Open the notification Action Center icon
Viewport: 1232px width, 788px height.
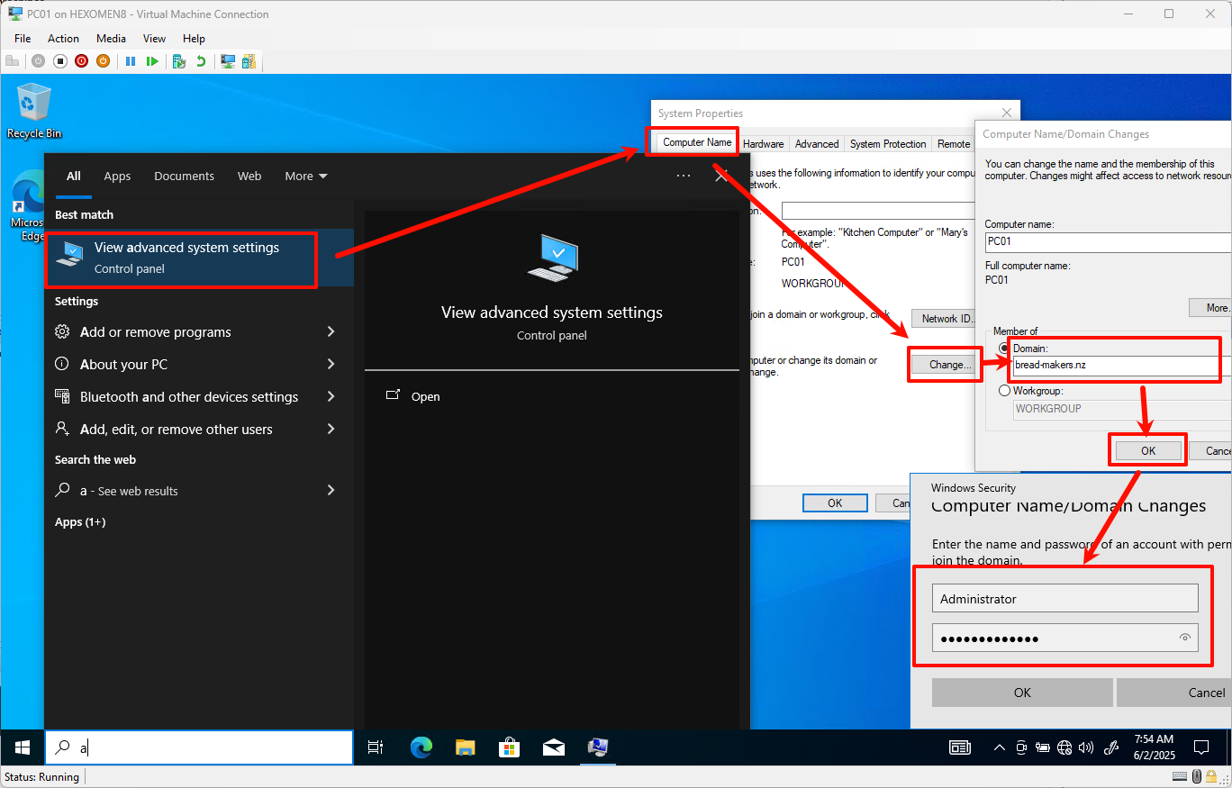click(x=1200, y=747)
